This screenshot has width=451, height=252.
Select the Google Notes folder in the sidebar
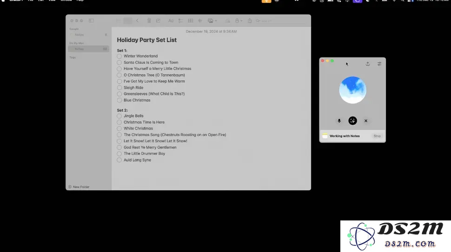click(89, 35)
